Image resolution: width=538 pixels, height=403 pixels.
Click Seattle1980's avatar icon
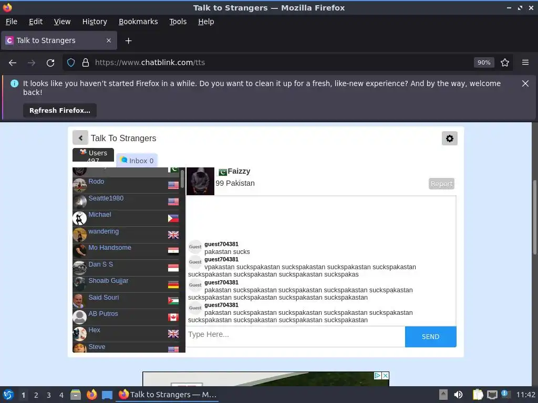click(80, 202)
